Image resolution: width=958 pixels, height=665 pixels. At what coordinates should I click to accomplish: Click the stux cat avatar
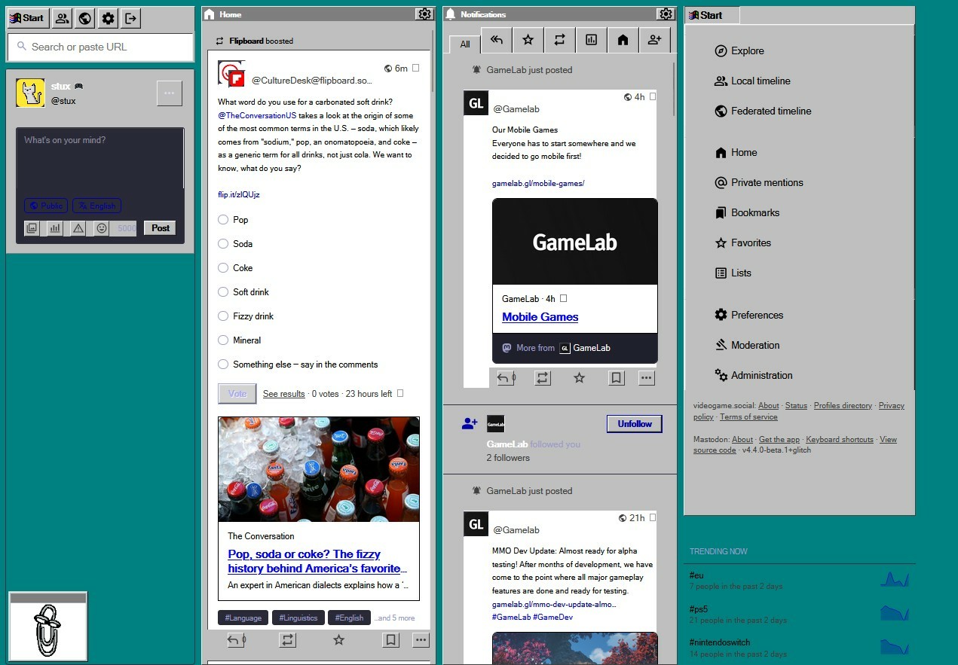click(30, 93)
